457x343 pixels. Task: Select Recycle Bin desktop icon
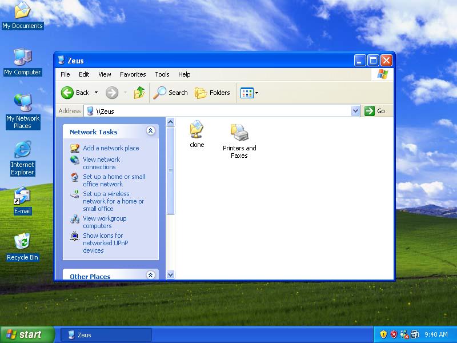point(22,247)
